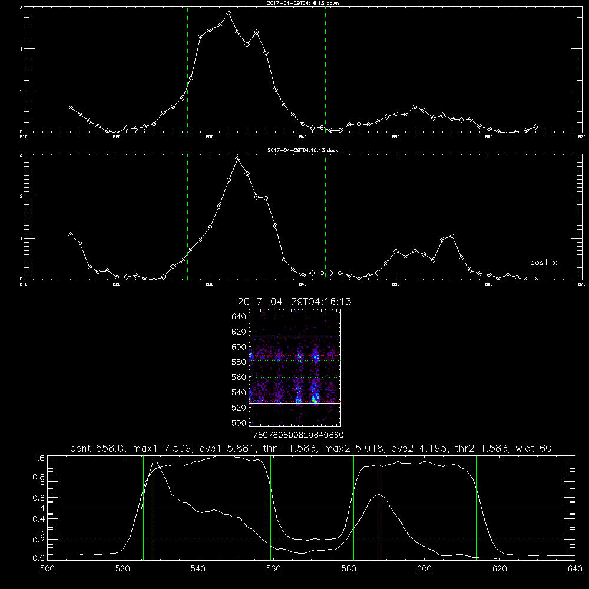Click bottom plot x-axis label 600

[x=425, y=569]
